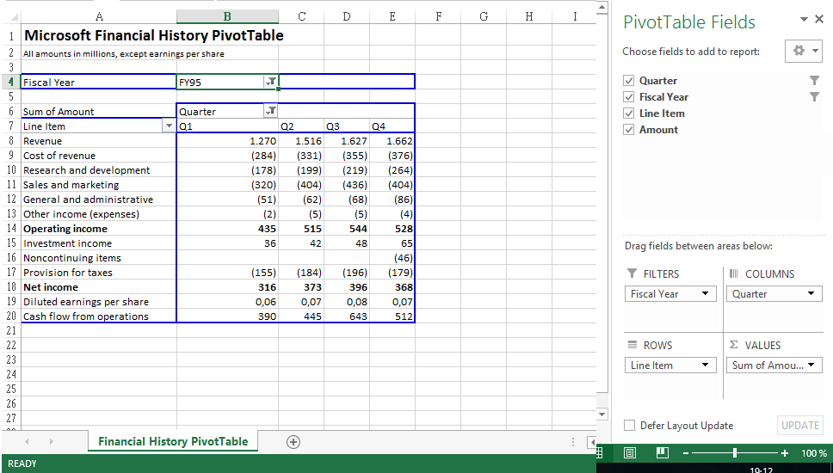Image resolution: width=833 pixels, height=473 pixels.
Task: Click the 100 % zoom level
Action: point(814,453)
